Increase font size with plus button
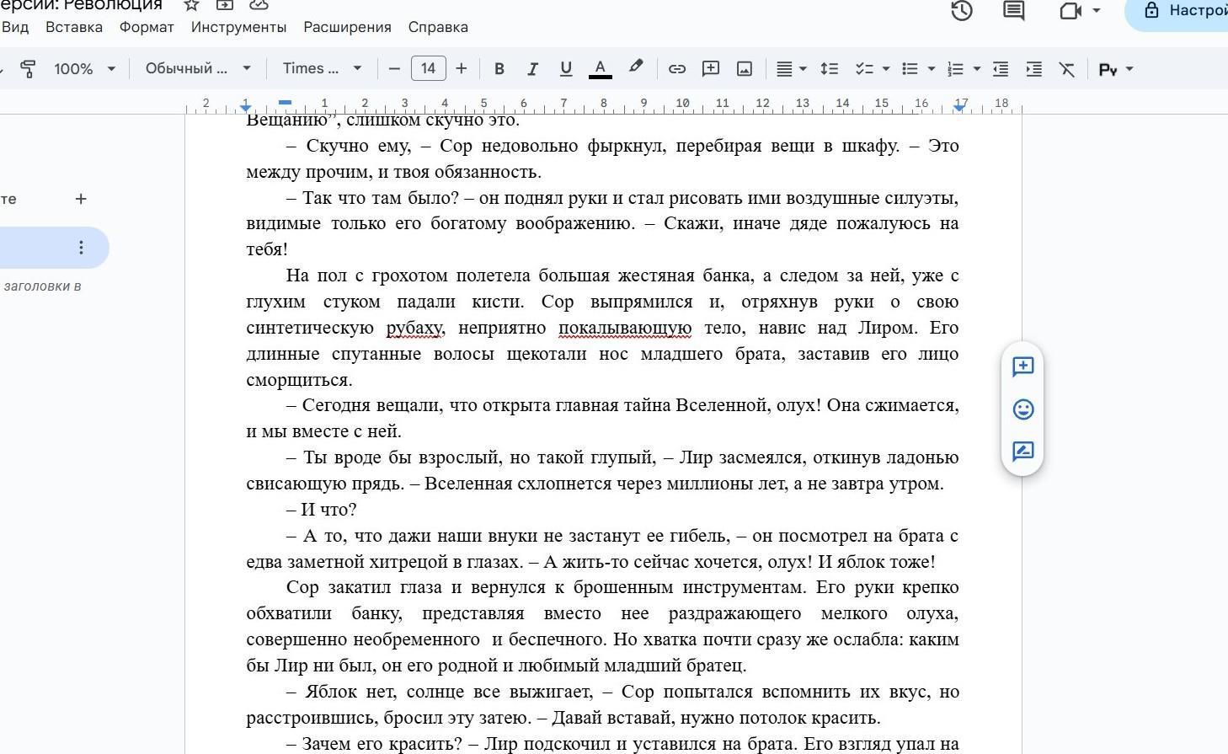This screenshot has width=1228, height=754. [x=461, y=69]
